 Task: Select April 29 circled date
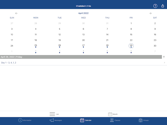tap(131, 46)
